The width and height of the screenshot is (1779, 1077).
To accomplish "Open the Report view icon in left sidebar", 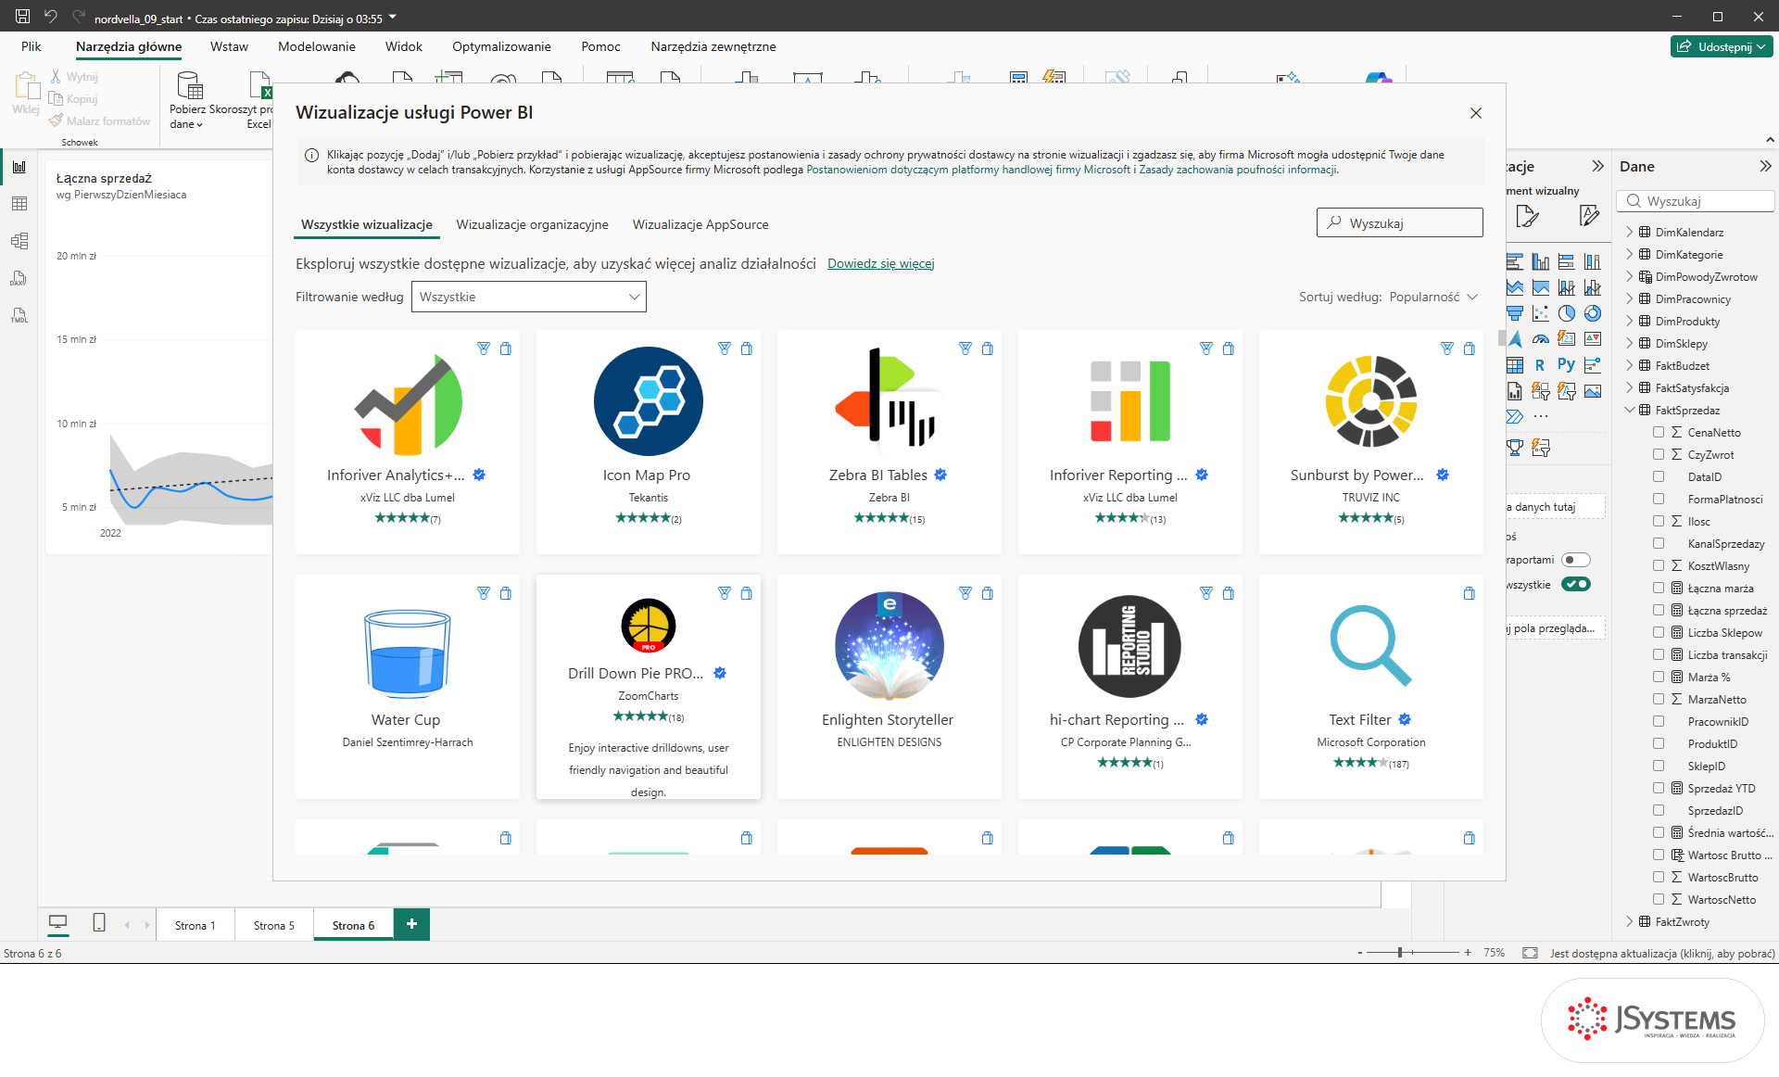I will 19,167.
